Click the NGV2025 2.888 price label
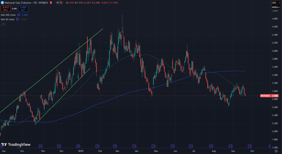The image size is (282, 154). [270, 96]
